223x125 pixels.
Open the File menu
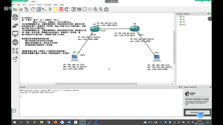tap(13, 5)
